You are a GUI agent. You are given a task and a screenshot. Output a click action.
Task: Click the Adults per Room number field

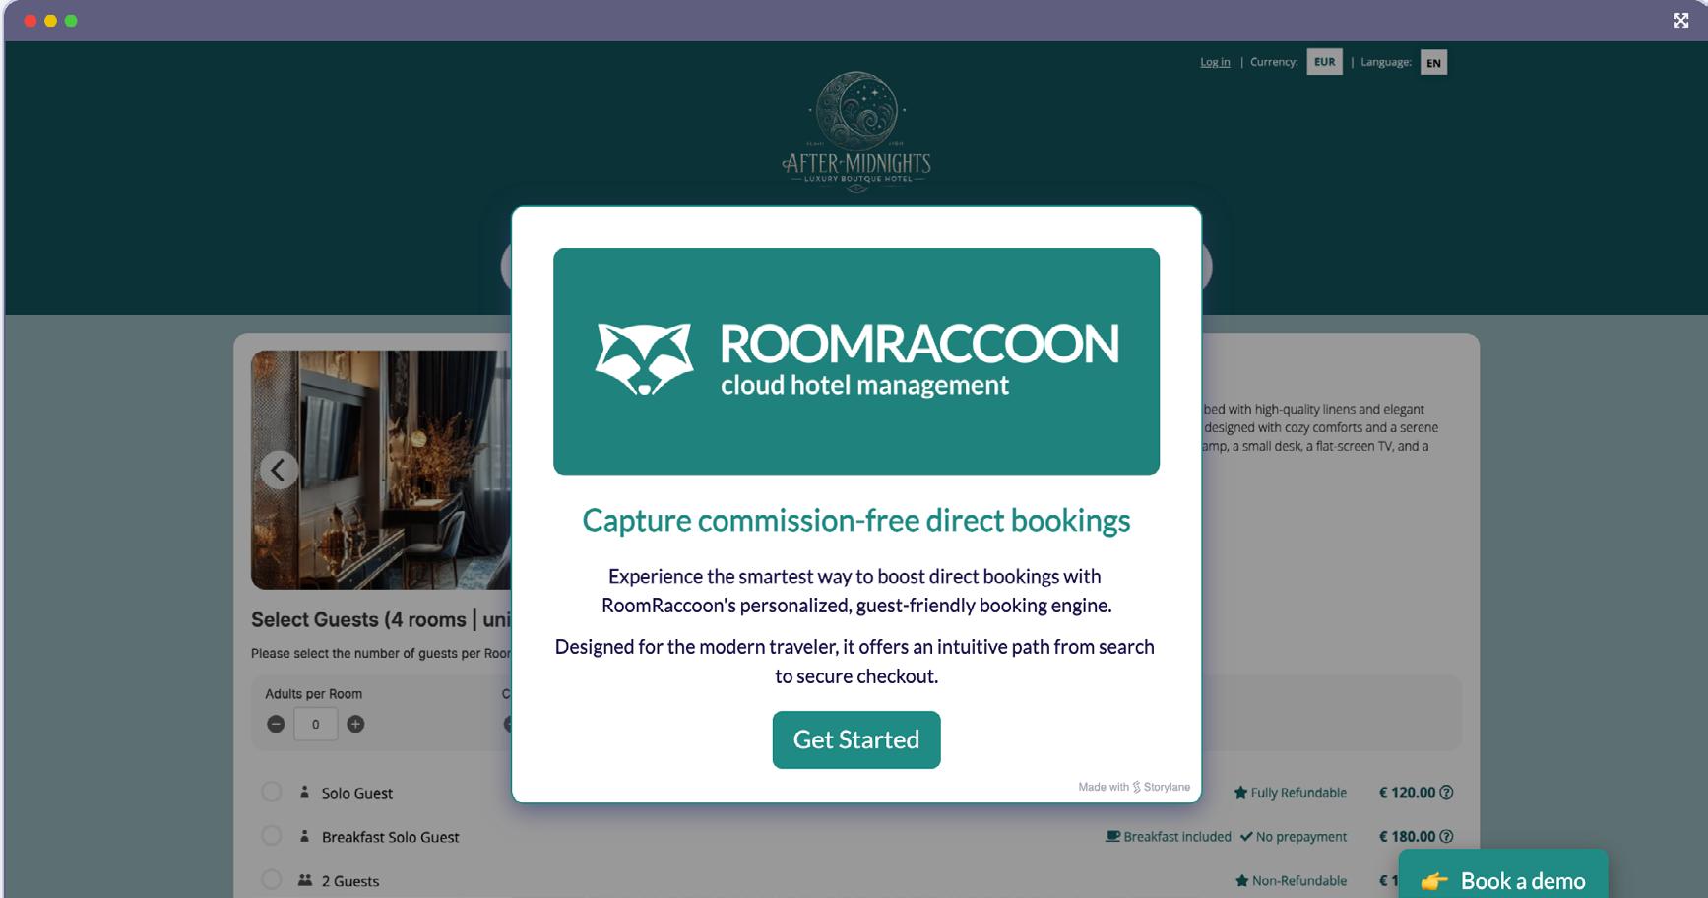click(315, 724)
